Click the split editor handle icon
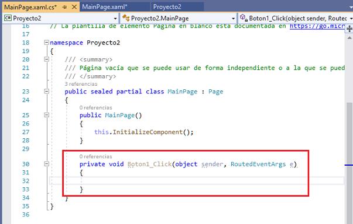This screenshot has width=353, height=224. click(x=349, y=29)
